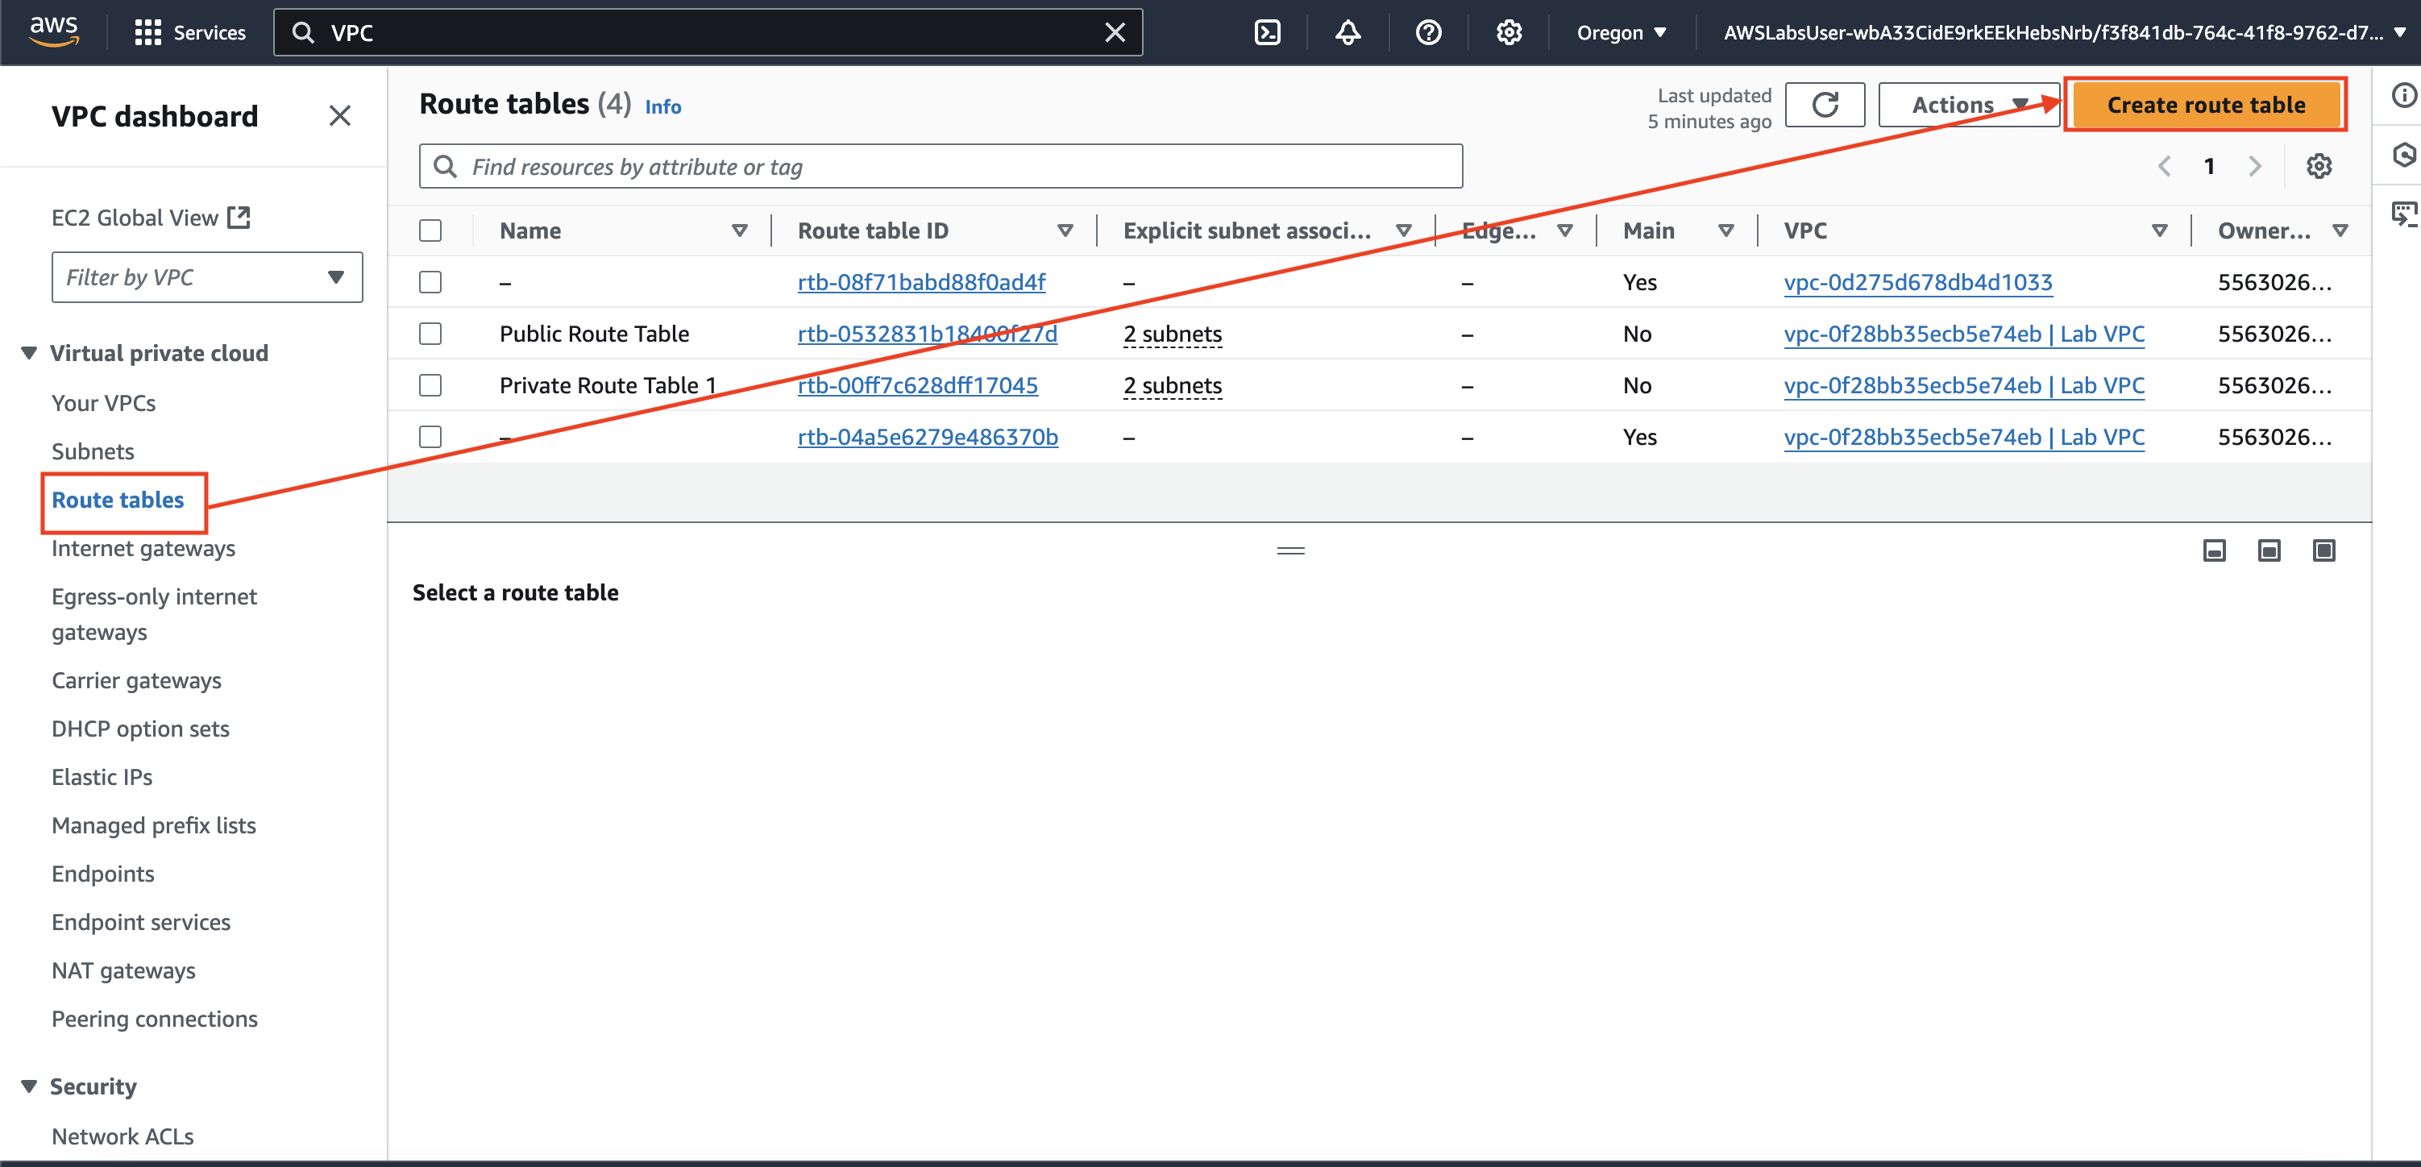This screenshot has height=1167, width=2421.
Task: Open table preferences gear
Action: click(2319, 166)
